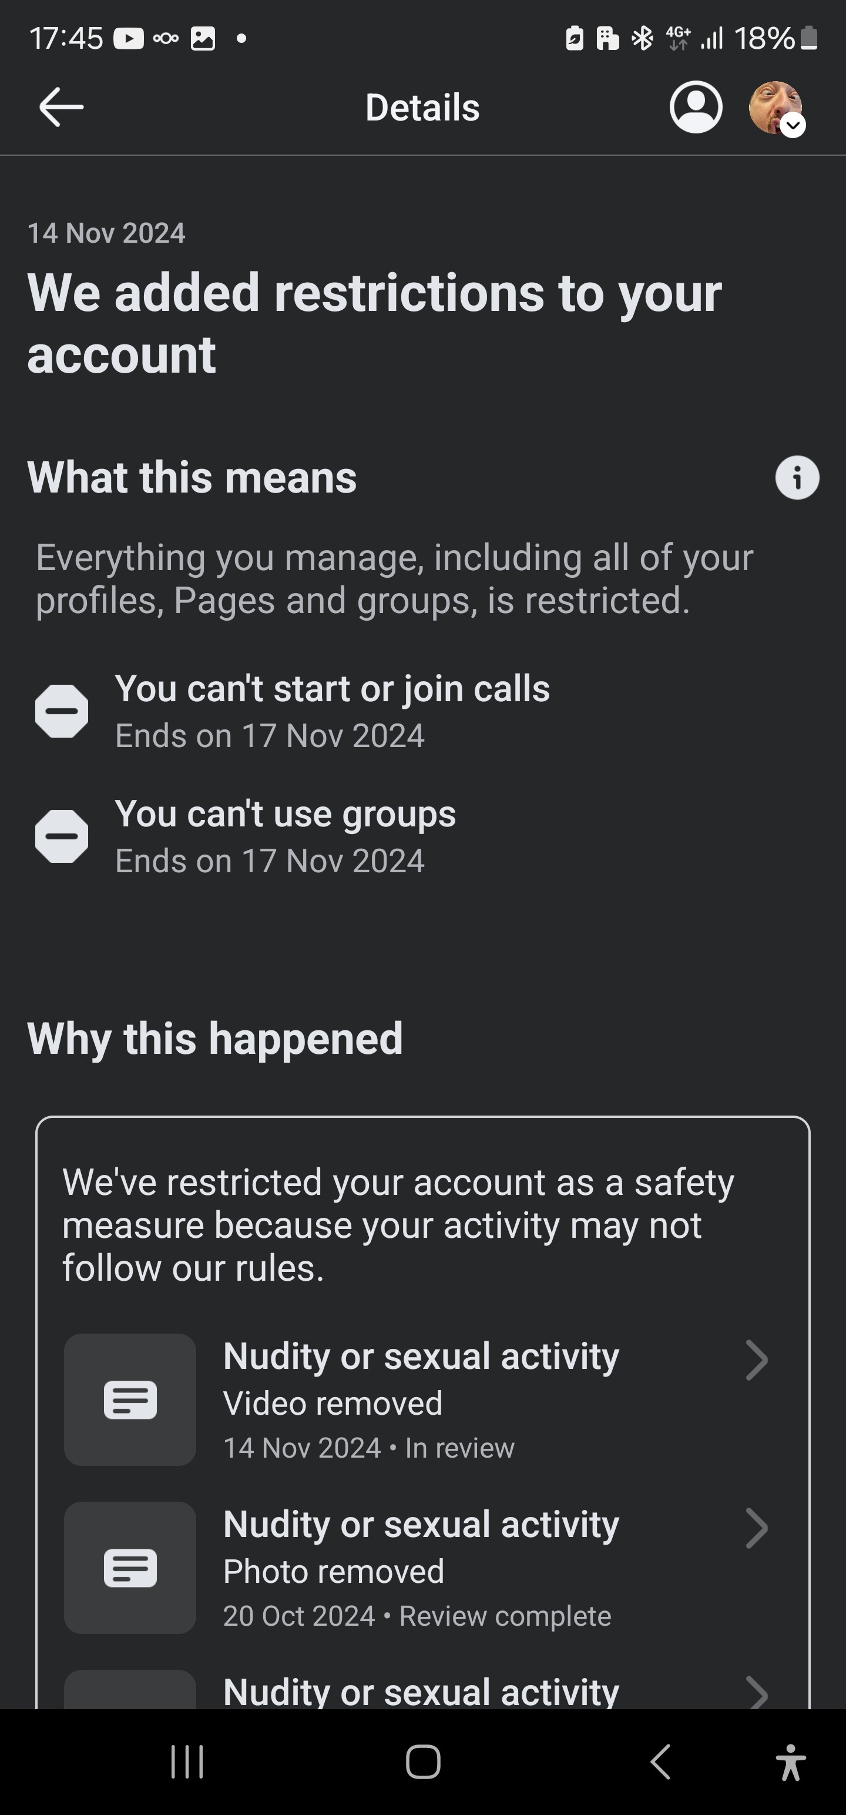Open the profile picture switcher dropdown
The height and width of the screenshot is (1815, 846).
[x=776, y=108]
